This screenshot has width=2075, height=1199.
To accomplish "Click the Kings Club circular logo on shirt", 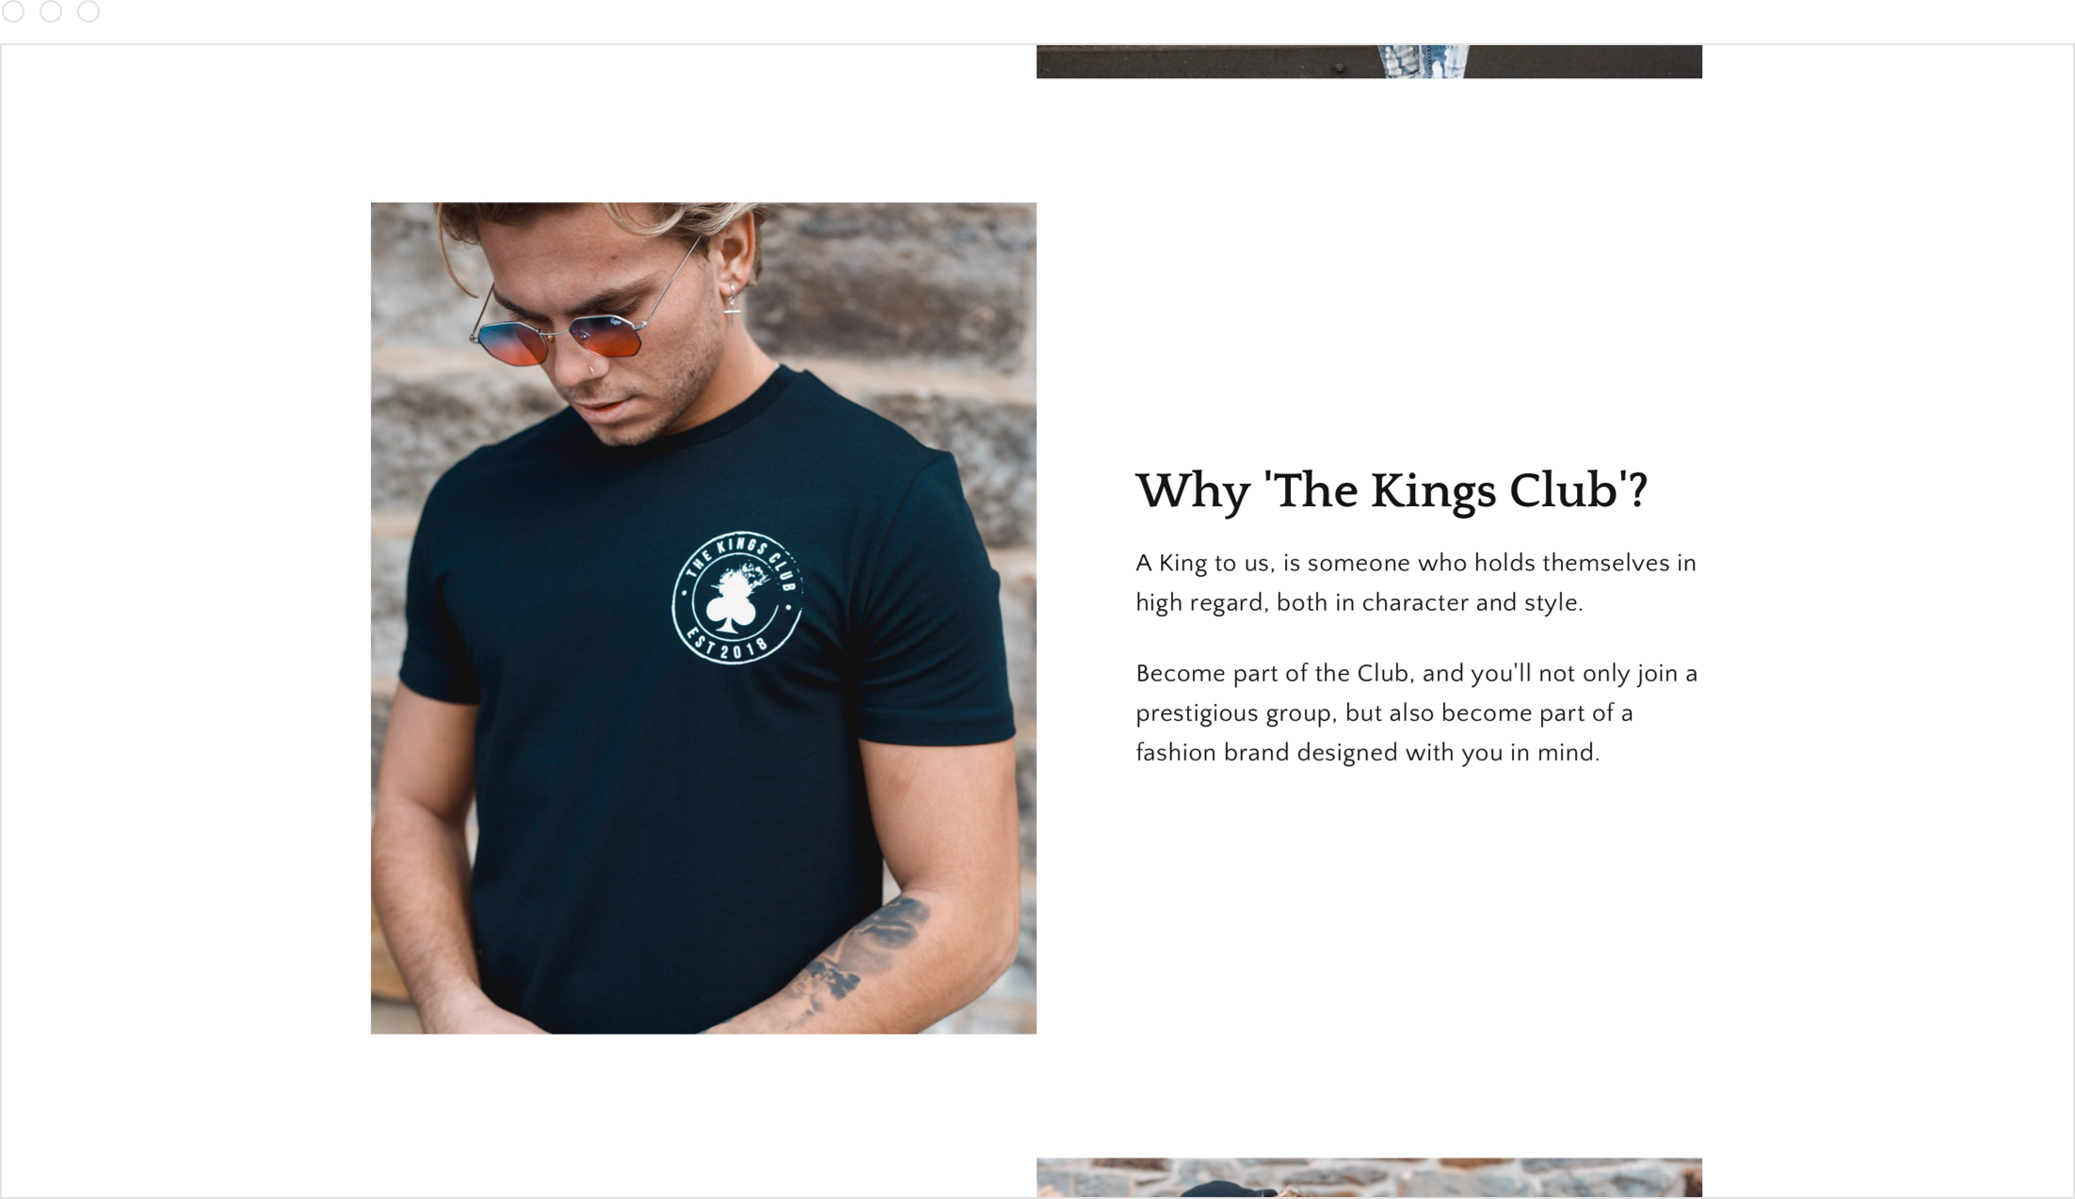I will tap(737, 598).
